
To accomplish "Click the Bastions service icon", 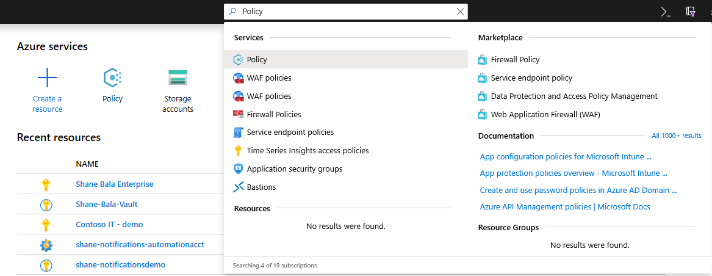I will click(238, 187).
